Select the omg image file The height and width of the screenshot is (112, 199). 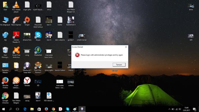tap(27, 53)
